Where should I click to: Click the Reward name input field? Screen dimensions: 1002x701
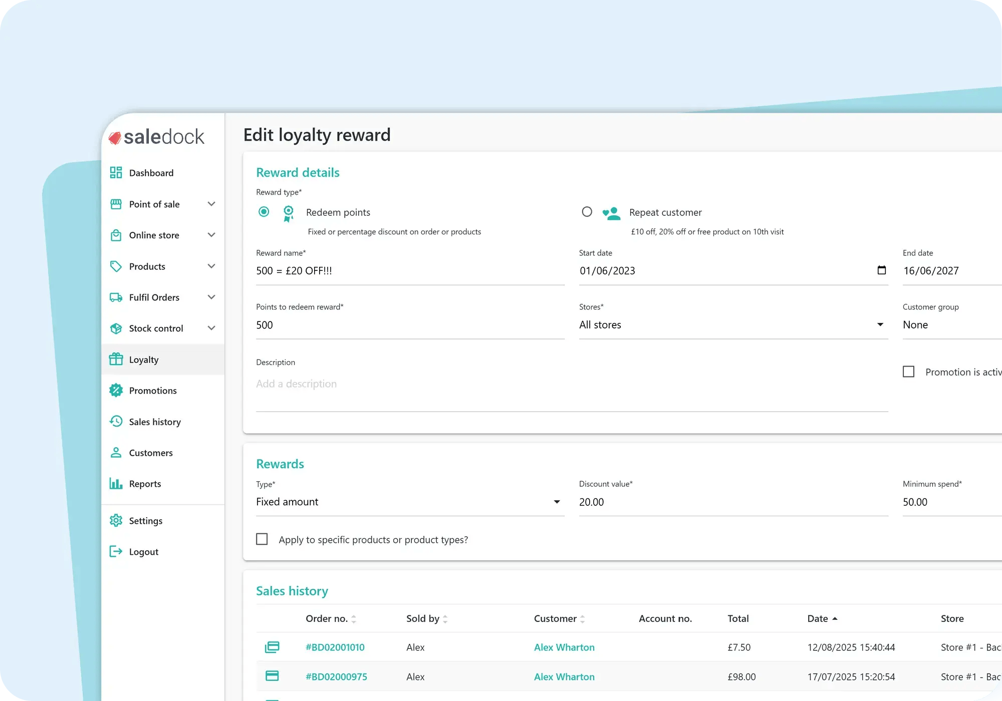click(x=409, y=271)
